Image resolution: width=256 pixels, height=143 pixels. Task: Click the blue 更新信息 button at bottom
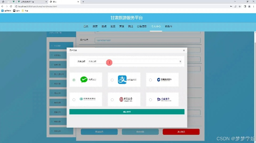[99, 132]
